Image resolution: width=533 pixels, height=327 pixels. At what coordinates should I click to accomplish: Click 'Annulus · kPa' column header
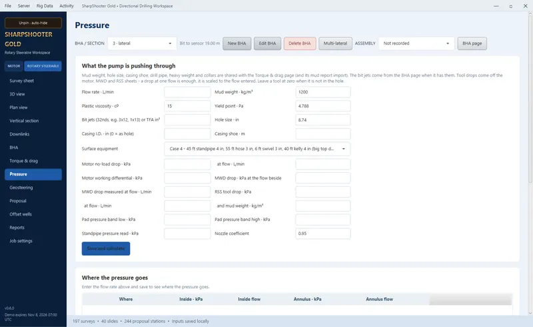point(308,299)
